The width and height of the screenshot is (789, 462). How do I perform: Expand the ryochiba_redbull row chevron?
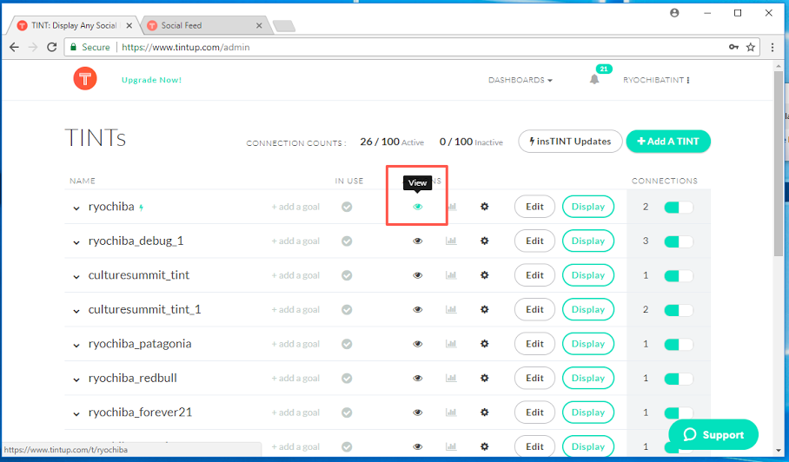tap(76, 379)
